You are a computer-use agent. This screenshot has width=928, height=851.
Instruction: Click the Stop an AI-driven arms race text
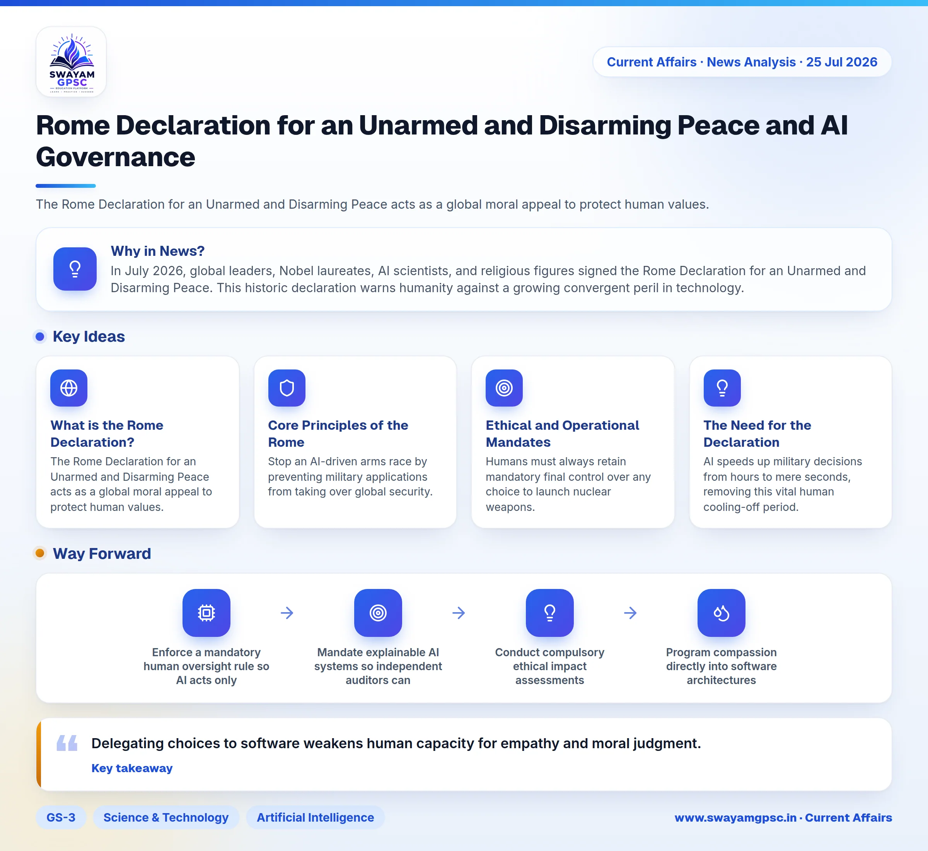(350, 477)
